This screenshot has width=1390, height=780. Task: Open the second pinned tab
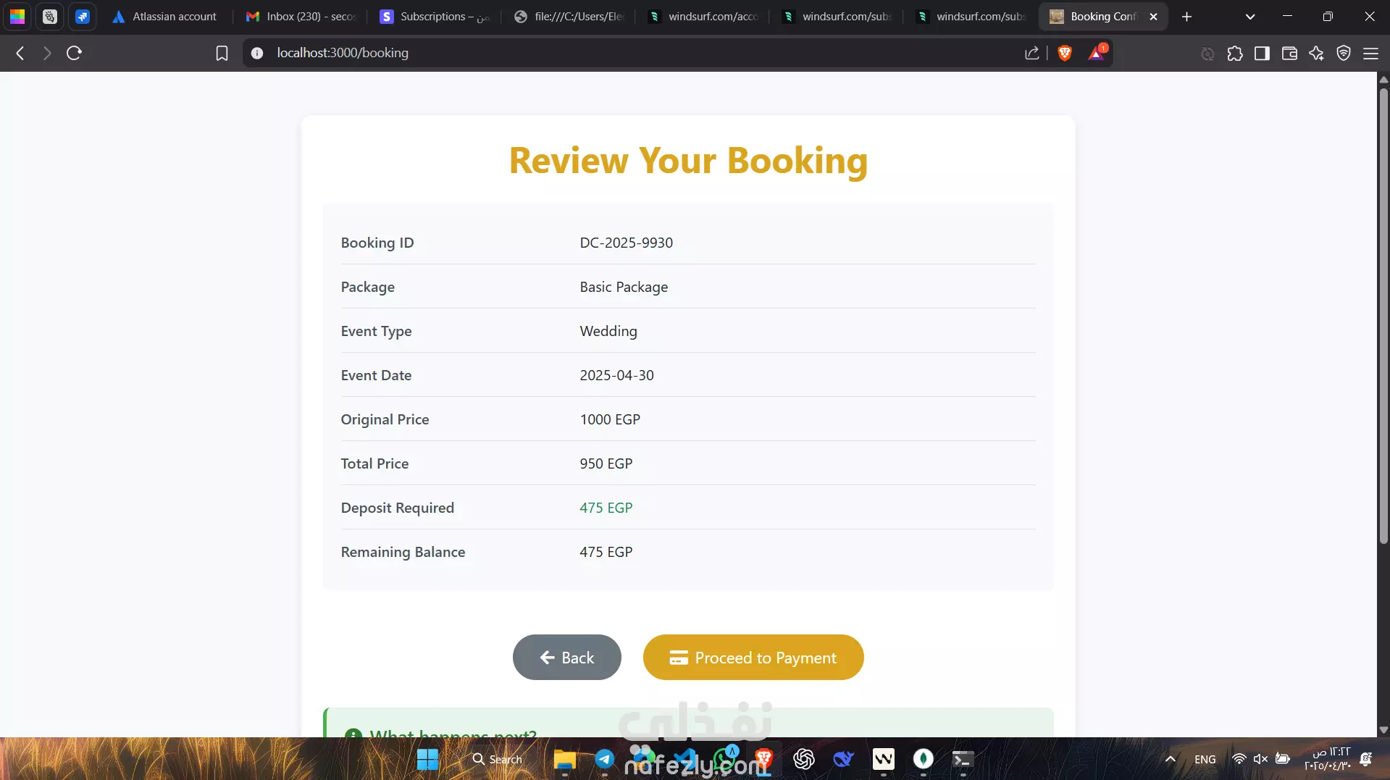pyautogui.click(x=50, y=16)
